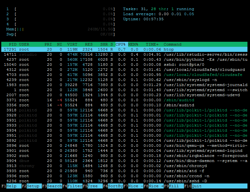Open Setup from the F2 footer key
Screen dimensions: 250x192
pos(32,186)
